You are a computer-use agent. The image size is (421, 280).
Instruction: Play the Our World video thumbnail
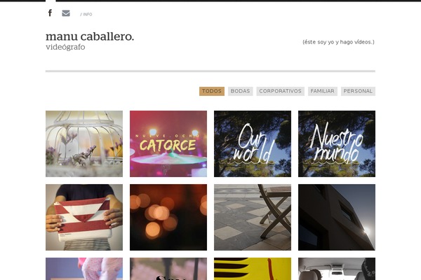point(253,143)
